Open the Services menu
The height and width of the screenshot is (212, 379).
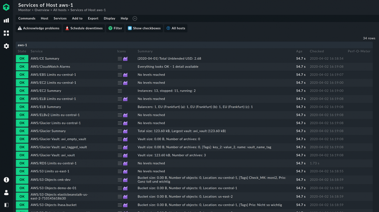60,18
